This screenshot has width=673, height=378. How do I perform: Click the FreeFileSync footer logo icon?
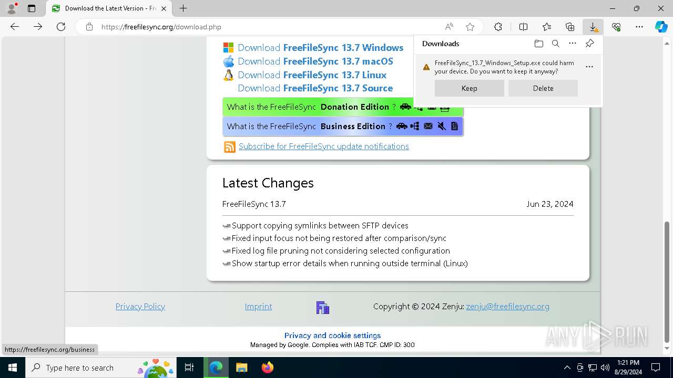(x=323, y=308)
